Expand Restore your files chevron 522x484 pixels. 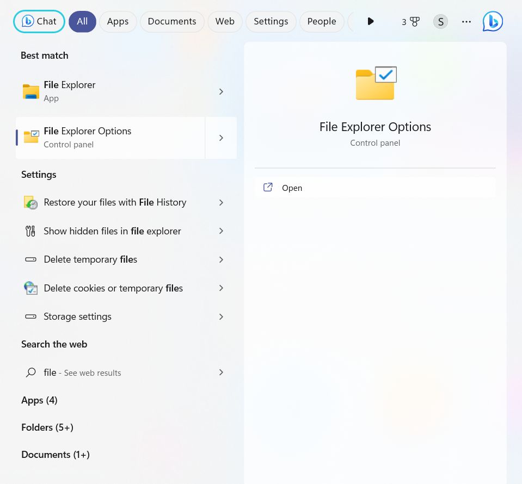click(x=221, y=203)
